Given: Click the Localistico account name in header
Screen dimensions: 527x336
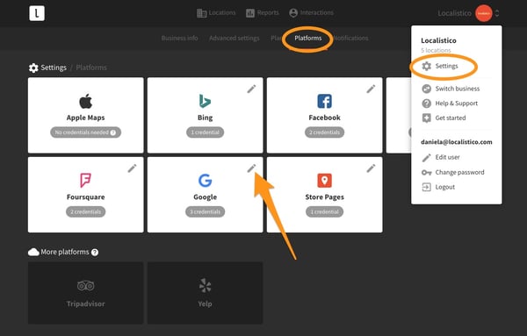Looking at the screenshot, I should (454, 13).
